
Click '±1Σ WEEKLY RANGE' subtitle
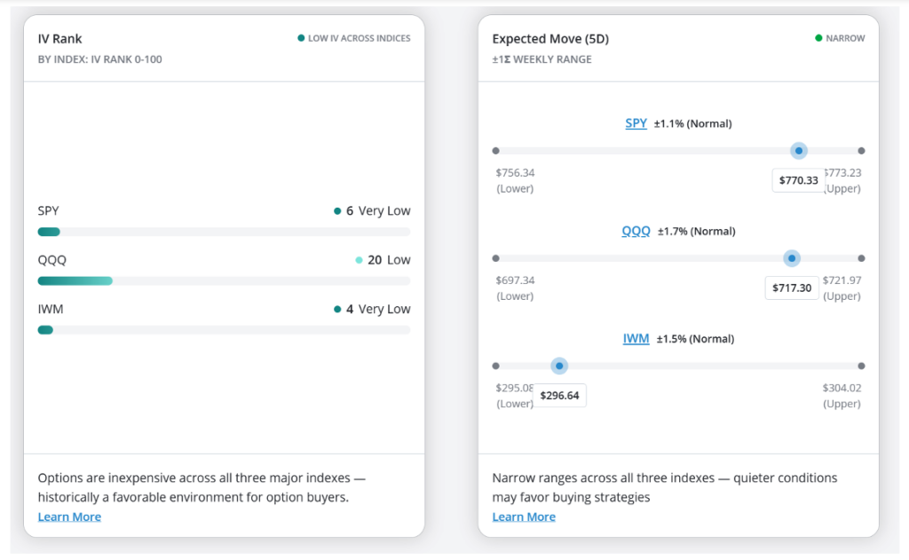point(542,59)
